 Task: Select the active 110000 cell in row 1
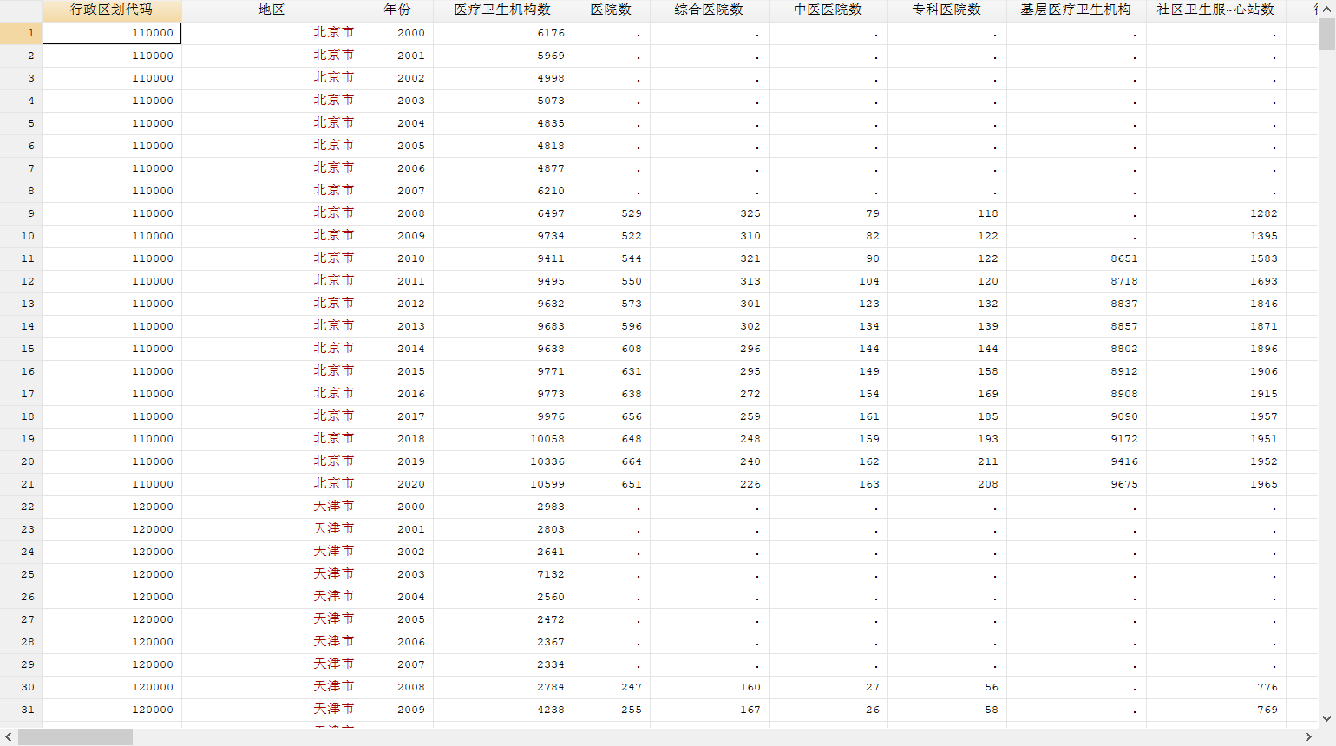pos(112,33)
